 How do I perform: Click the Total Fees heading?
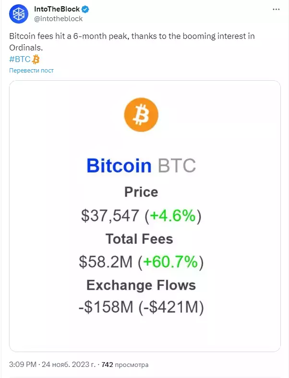(x=139, y=239)
